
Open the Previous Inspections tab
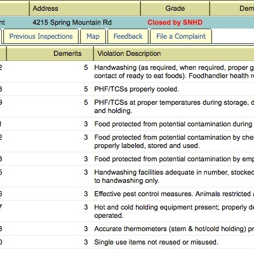[41, 36]
